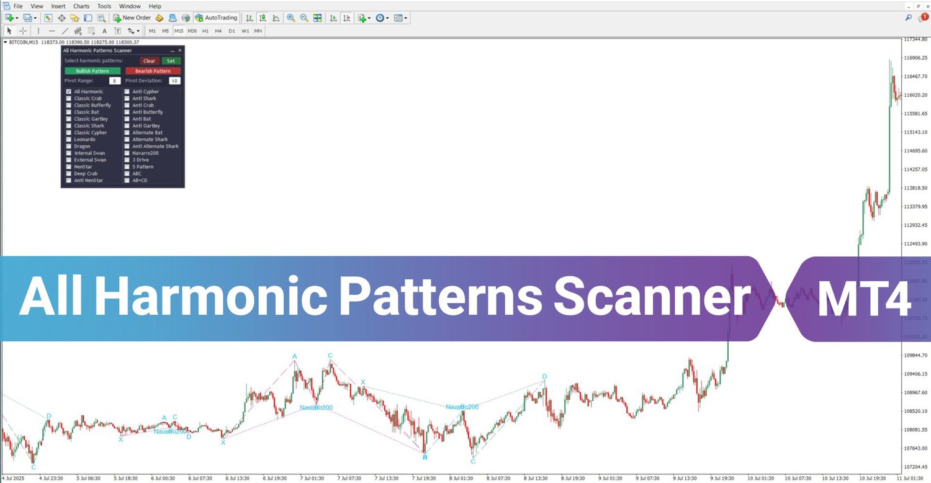Image resolution: width=931 pixels, height=483 pixels.
Task: Click the Tile Windows icon
Action: tap(318, 18)
